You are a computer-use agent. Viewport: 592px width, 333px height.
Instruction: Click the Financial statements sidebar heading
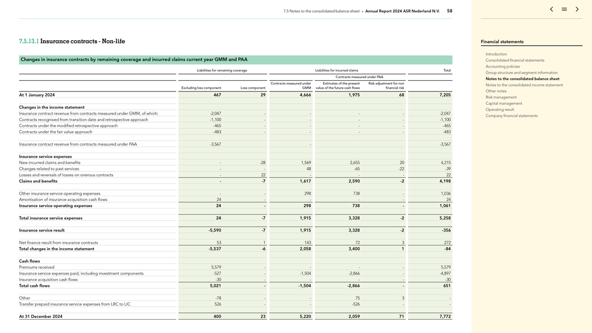coord(502,42)
